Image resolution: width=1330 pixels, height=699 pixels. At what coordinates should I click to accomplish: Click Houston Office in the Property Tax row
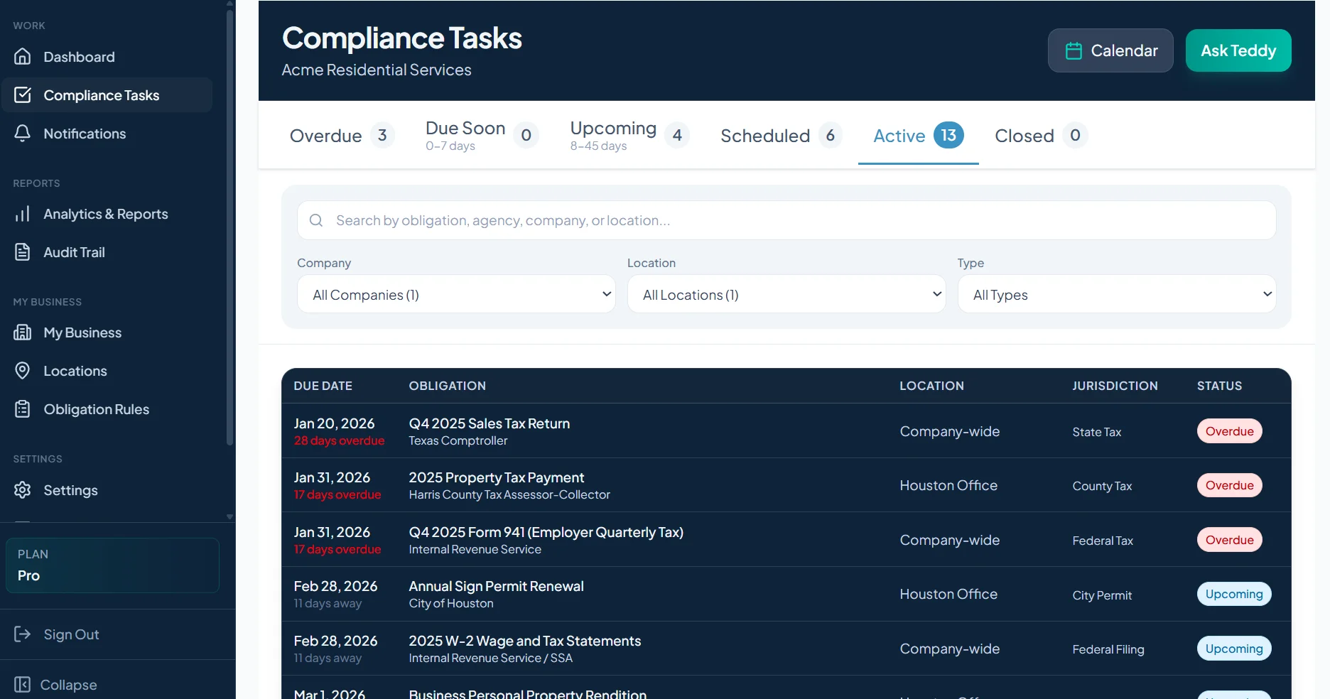[948, 485]
